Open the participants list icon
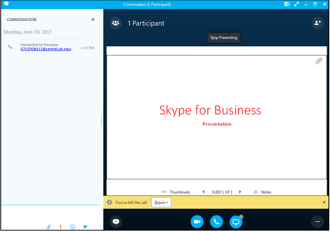This screenshot has height=232, width=330. coord(115,23)
